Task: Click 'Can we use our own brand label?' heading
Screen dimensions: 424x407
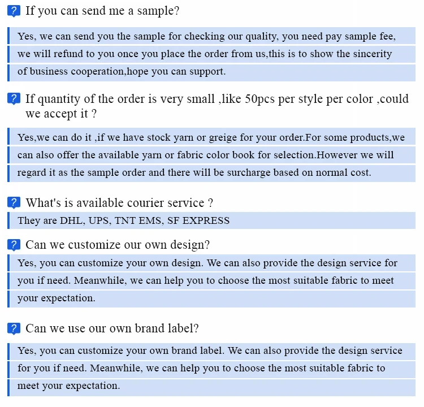Action: 112,328
